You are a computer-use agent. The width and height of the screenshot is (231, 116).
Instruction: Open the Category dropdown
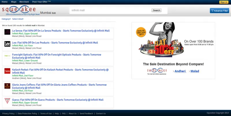point(6,19)
